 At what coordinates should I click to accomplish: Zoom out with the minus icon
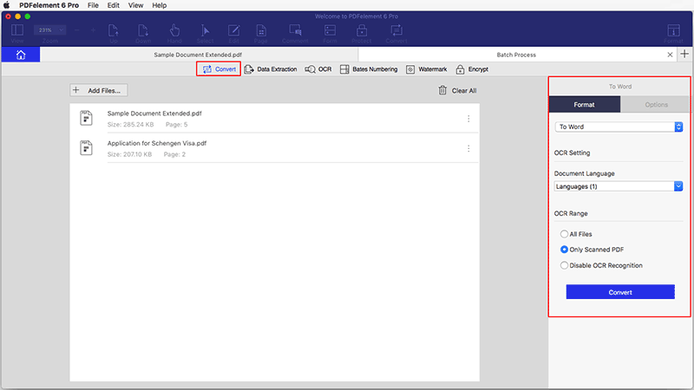coord(76,30)
